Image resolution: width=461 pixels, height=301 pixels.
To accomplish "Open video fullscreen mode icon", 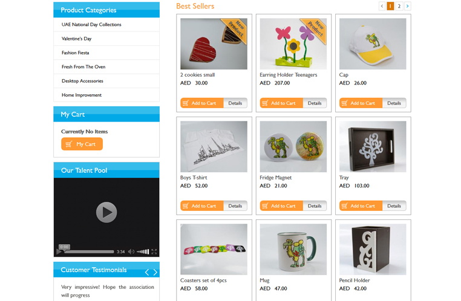I will [154, 251].
